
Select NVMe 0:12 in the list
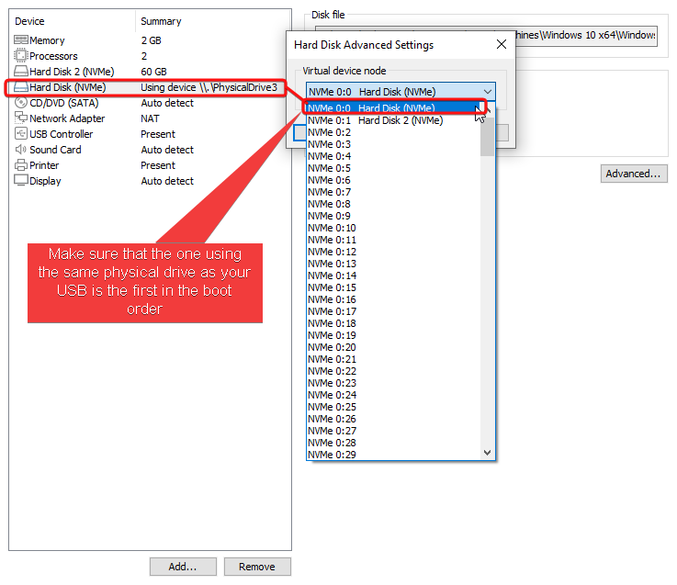[x=393, y=252]
